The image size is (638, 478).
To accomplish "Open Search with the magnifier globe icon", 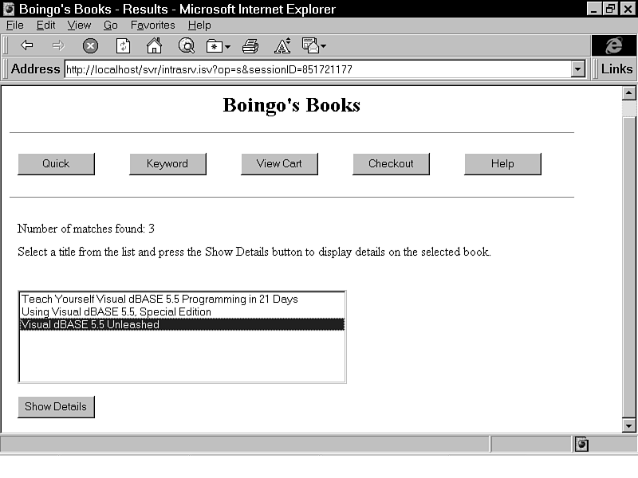I will point(187,45).
